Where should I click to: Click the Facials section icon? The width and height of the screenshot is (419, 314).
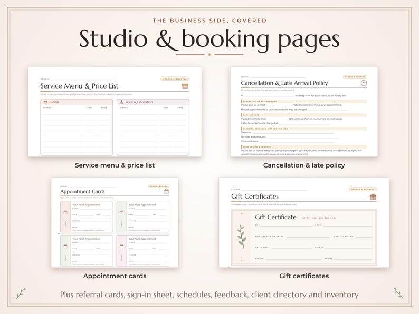[x=45, y=102]
